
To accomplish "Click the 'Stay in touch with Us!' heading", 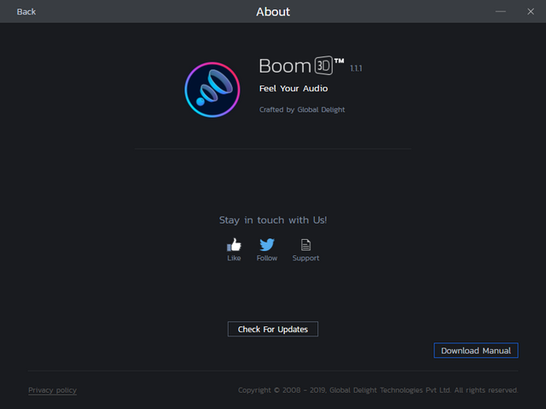I will point(273,220).
